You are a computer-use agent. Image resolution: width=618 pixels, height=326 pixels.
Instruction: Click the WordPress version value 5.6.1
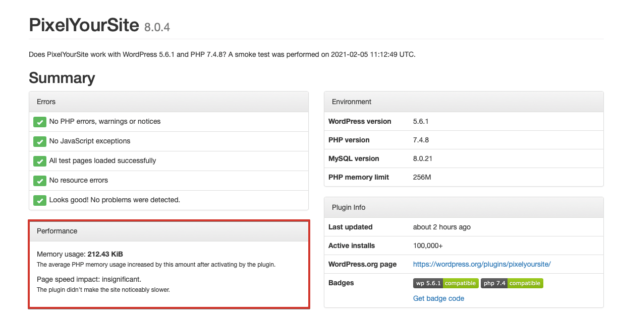tap(420, 121)
